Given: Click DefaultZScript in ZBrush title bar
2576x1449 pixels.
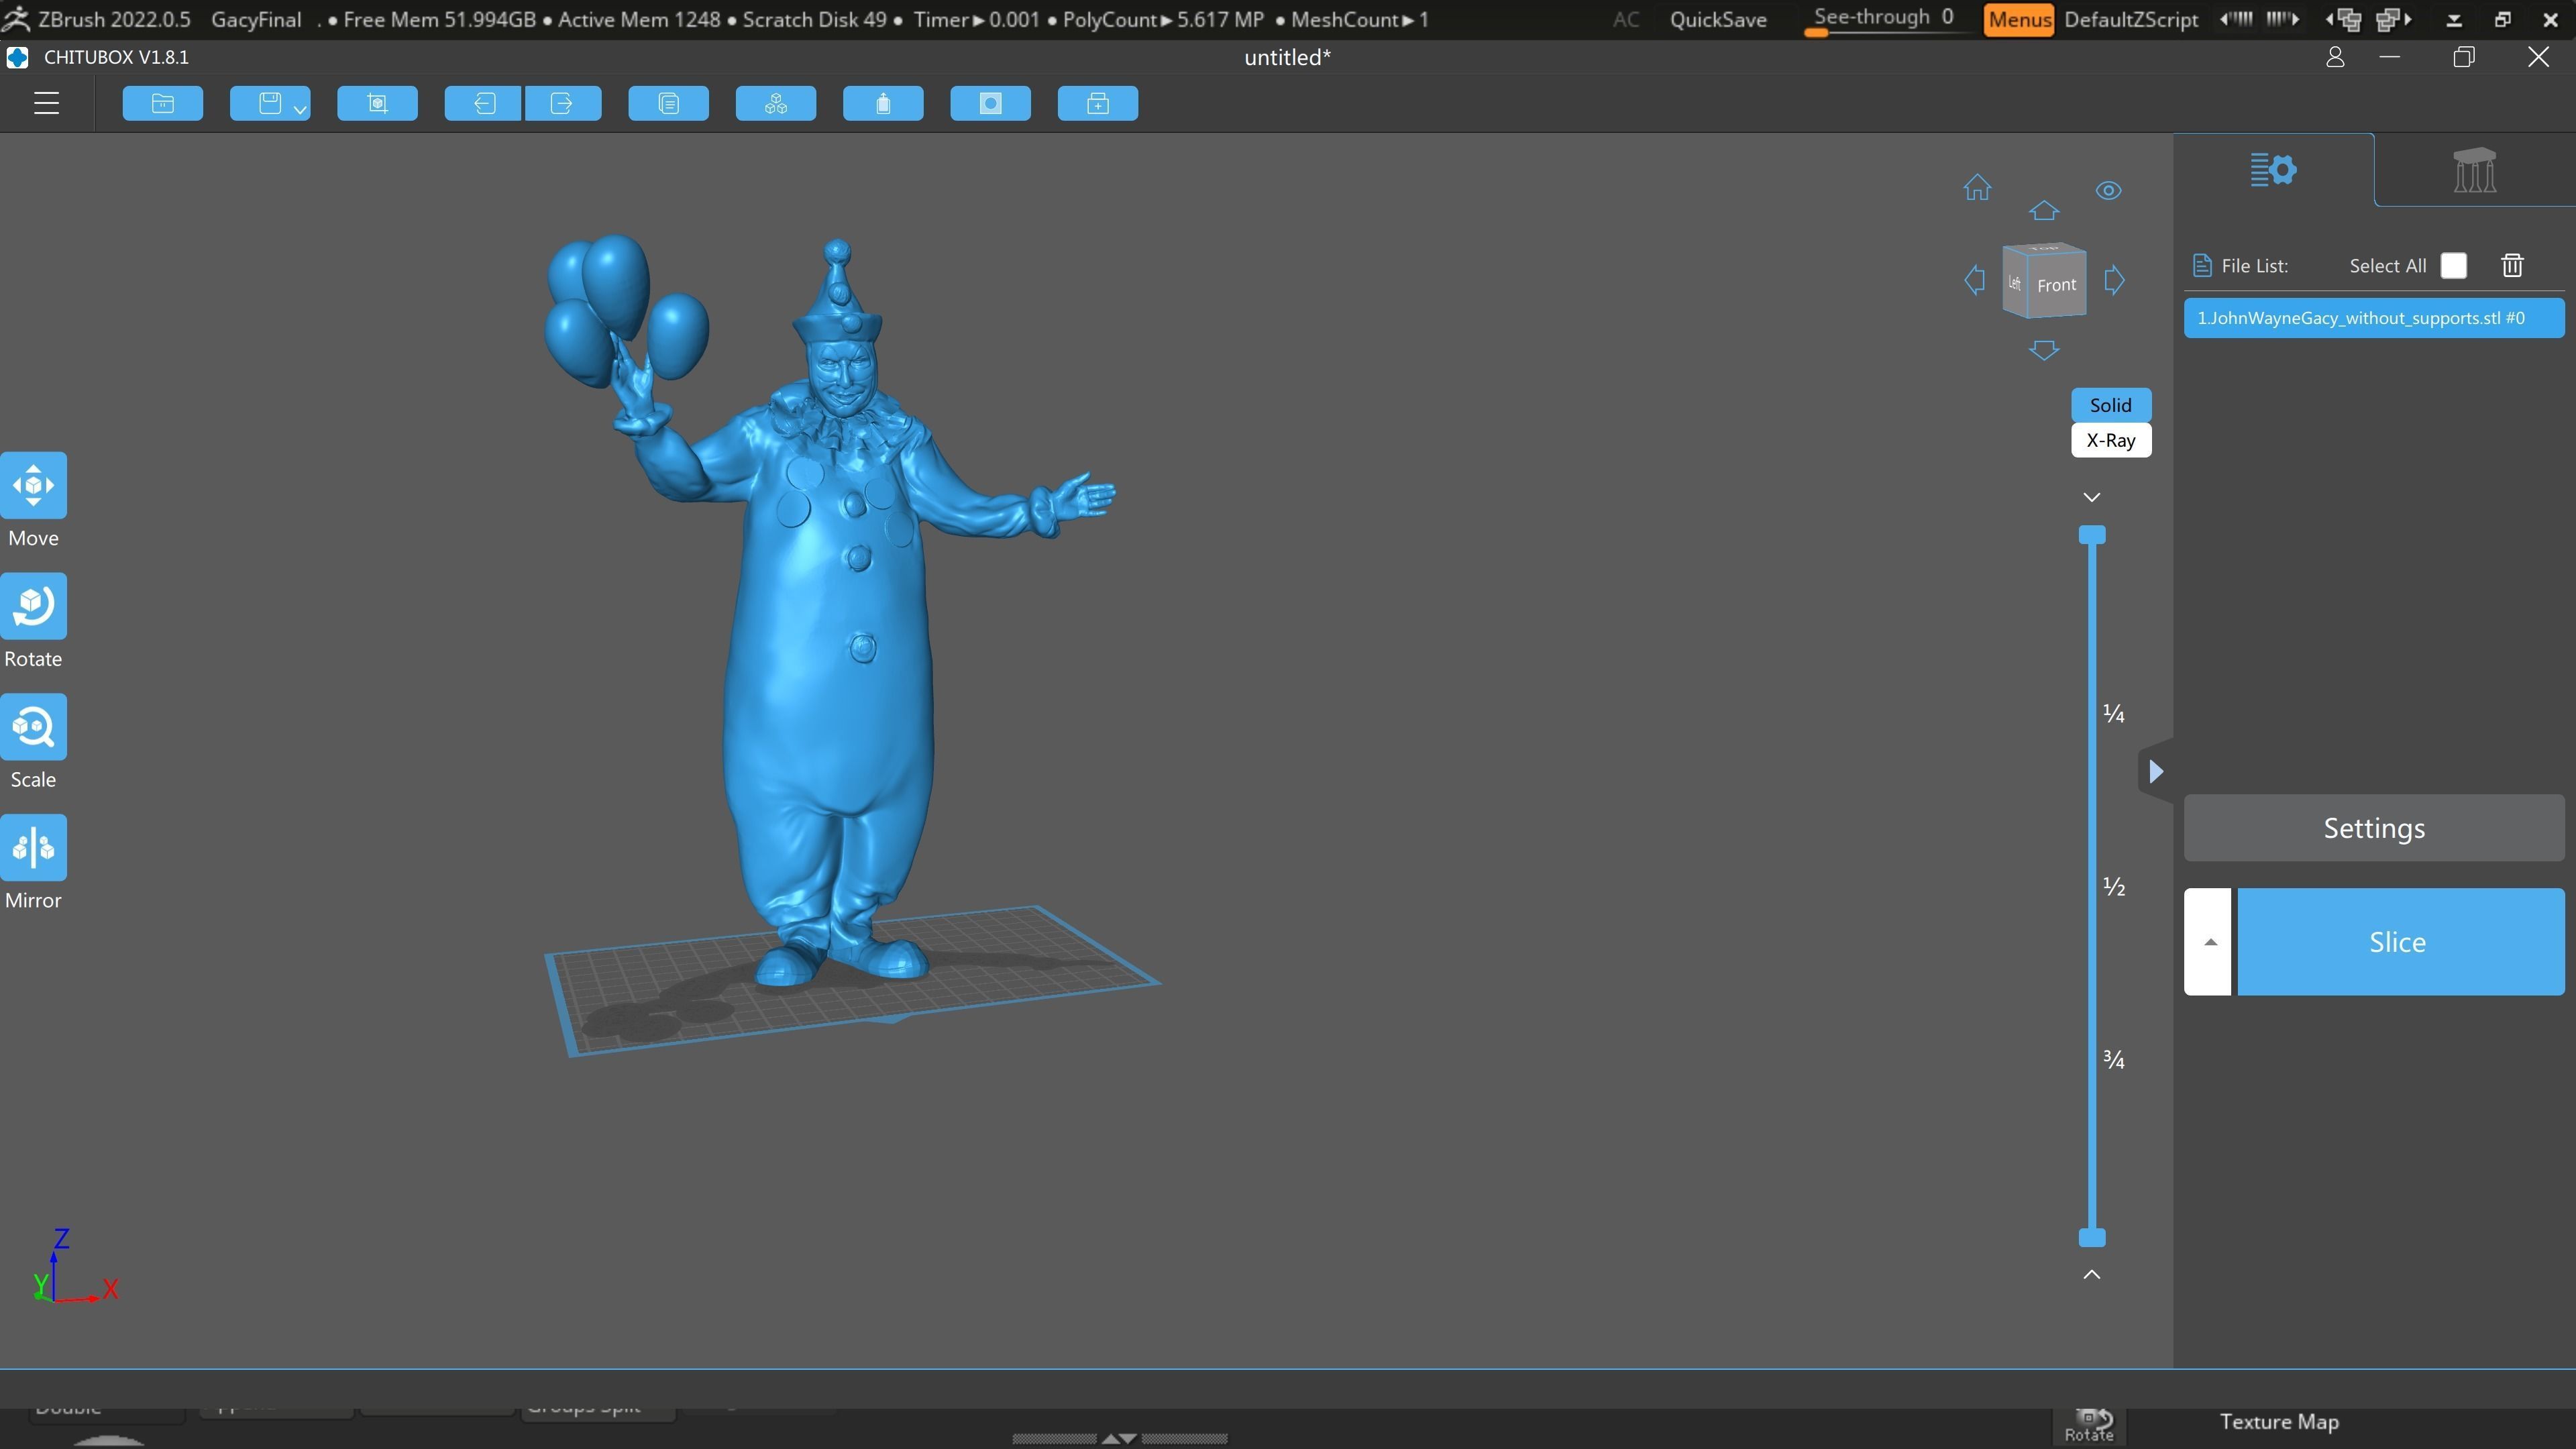Looking at the screenshot, I should pos(2131,19).
